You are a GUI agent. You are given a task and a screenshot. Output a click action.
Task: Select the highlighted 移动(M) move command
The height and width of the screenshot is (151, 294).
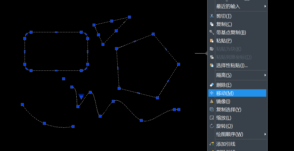[237, 93]
